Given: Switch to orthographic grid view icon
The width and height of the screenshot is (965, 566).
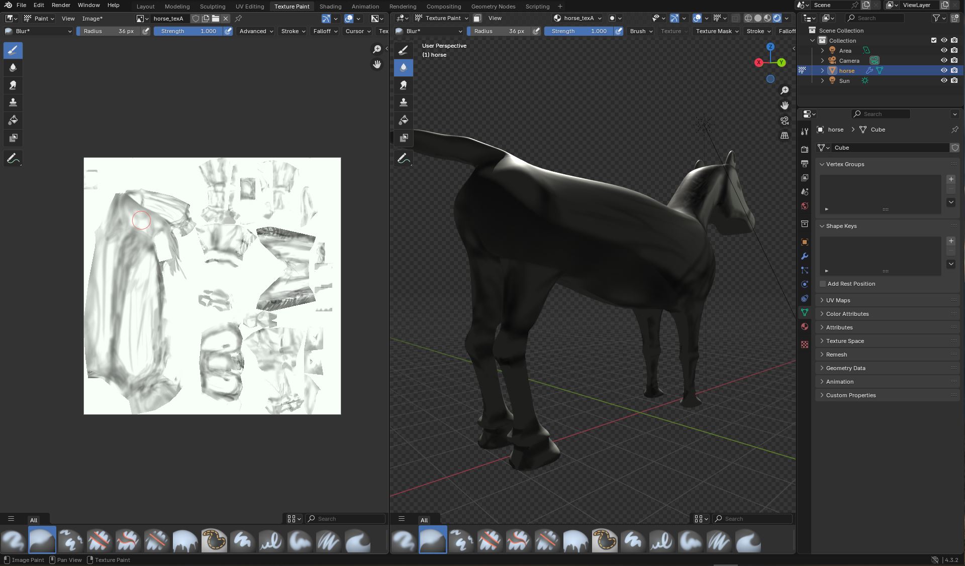Looking at the screenshot, I should [x=785, y=136].
